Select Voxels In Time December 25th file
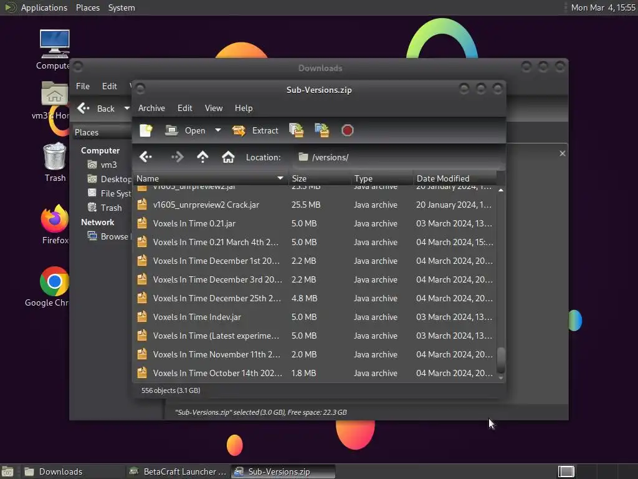The width and height of the screenshot is (638, 479). click(314, 299)
